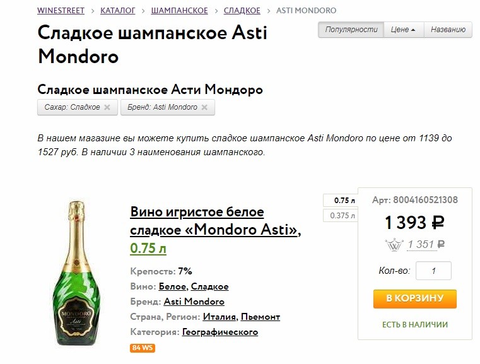Select the 0.375 л volume option
480x364 pixels.
[x=339, y=216]
